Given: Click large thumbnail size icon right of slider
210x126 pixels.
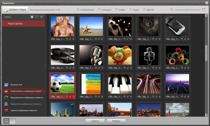Looking at the screenshot, I should point(204,10).
